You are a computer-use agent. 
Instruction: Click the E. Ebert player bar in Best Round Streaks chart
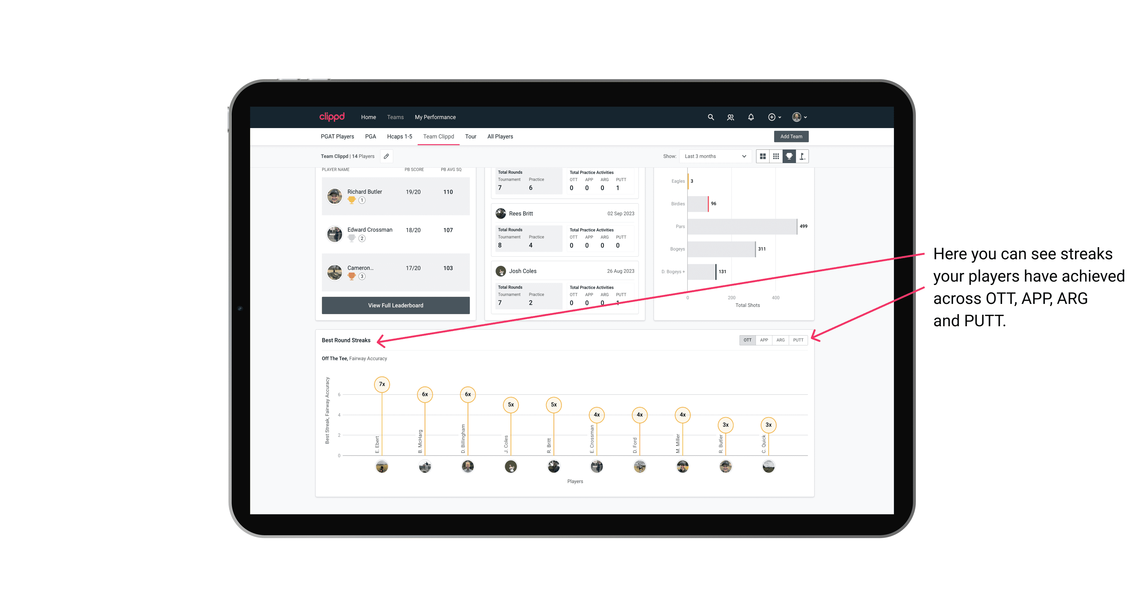pyautogui.click(x=382, y=424)
